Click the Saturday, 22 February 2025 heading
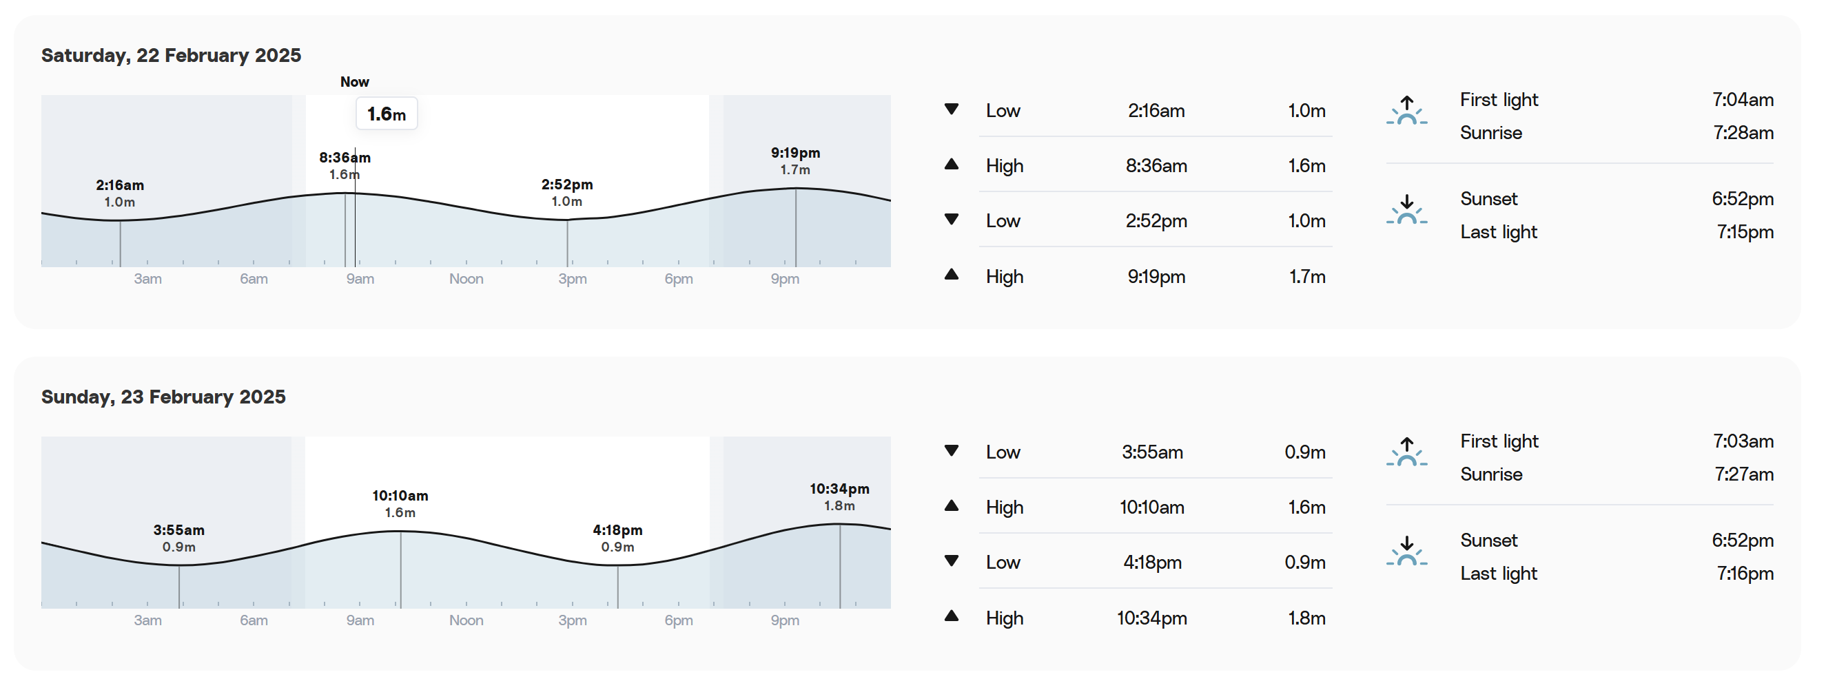 [x=171, y=55]
